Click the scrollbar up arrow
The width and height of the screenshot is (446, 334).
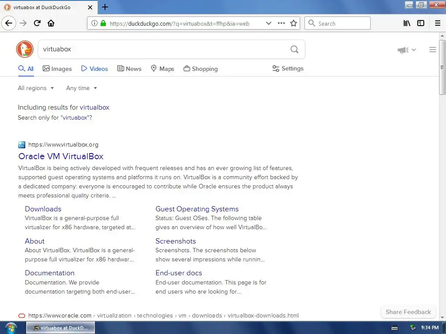[442, 36]
